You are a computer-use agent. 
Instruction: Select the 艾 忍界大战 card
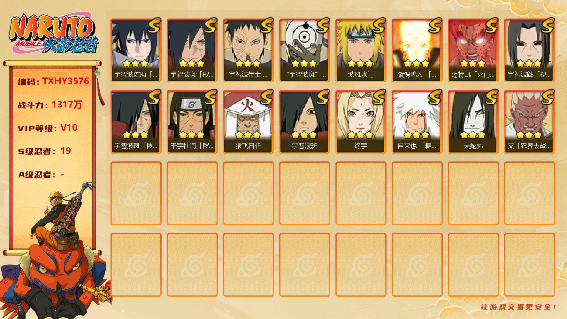tap(529, 122)
